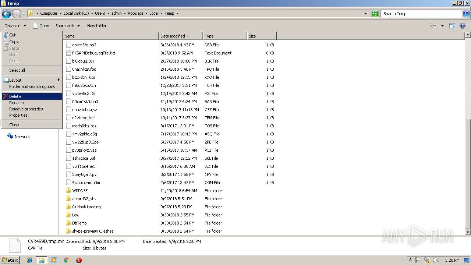
Task: Show hidden tray icons arrow
Action: coord(410,260)
